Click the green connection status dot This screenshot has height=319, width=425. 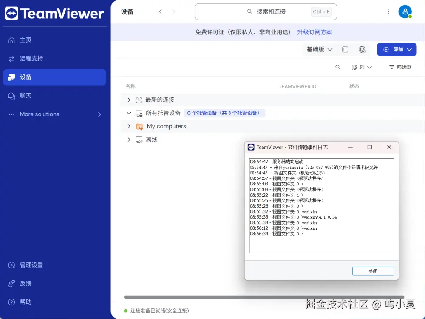coord(125,310)
